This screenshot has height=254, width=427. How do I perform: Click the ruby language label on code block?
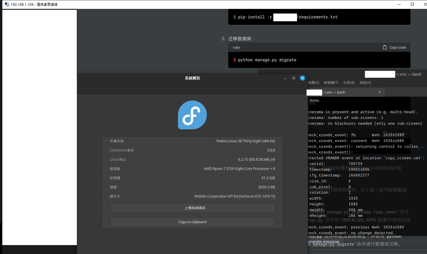click(236, 47)
